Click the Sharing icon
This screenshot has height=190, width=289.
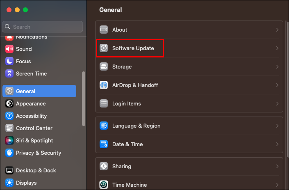(x=104, y=166)
